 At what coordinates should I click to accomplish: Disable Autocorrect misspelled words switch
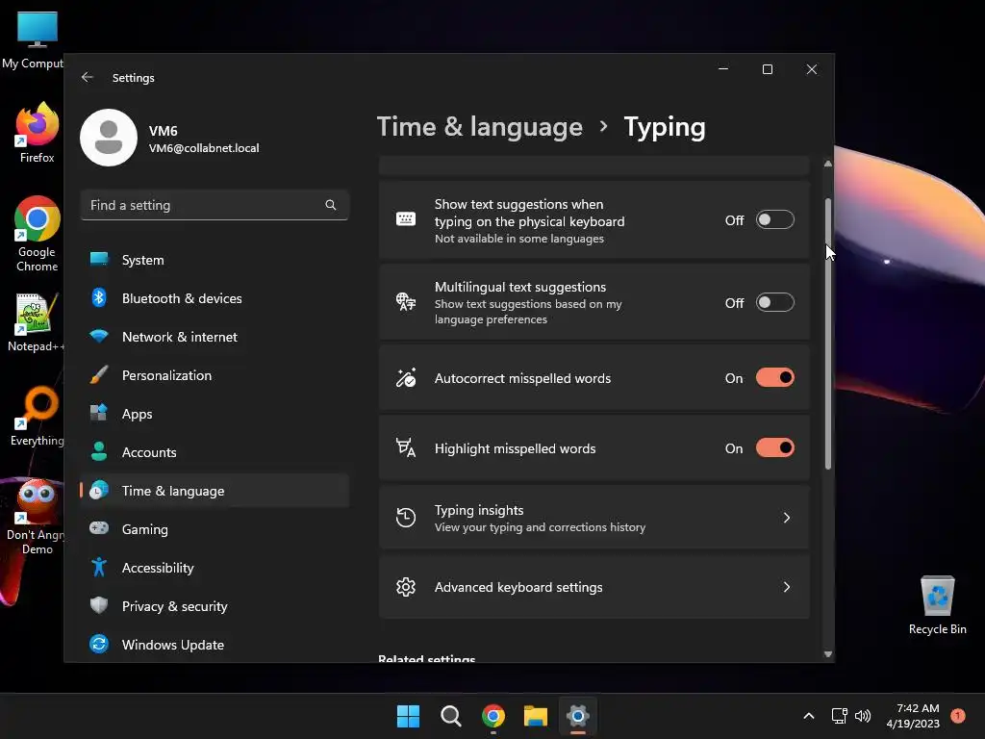point(774,377)
